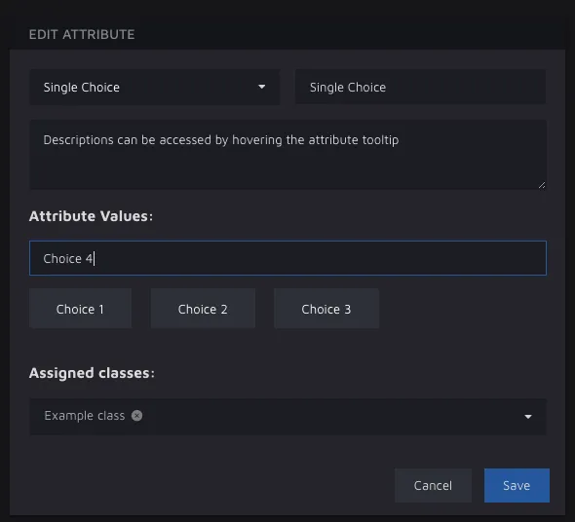Click the caret arrow in the type selector
This screenshot has width=575, height=522.
click(261, 87)
